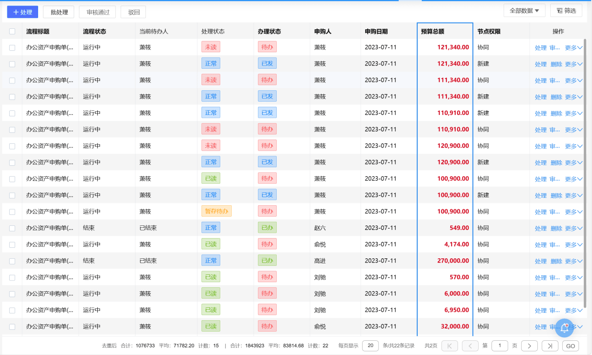
Task: Click 删除 link in the 270,000.00 row
Action: [556, 261]
